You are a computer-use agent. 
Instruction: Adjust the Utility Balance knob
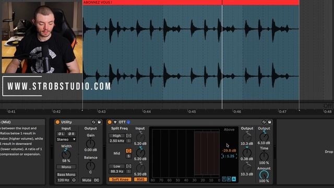[x=90, y=166]
